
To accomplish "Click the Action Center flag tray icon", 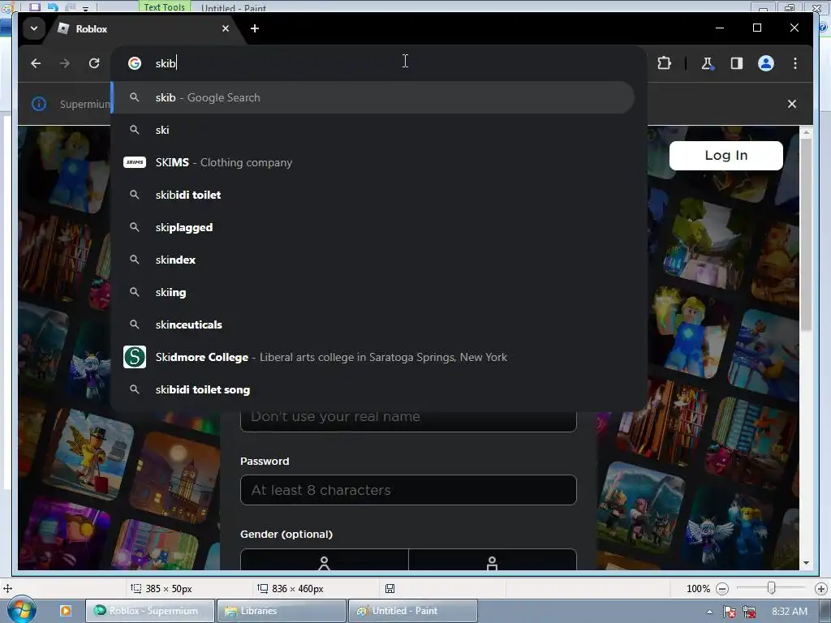I will (x=730, y=612).
